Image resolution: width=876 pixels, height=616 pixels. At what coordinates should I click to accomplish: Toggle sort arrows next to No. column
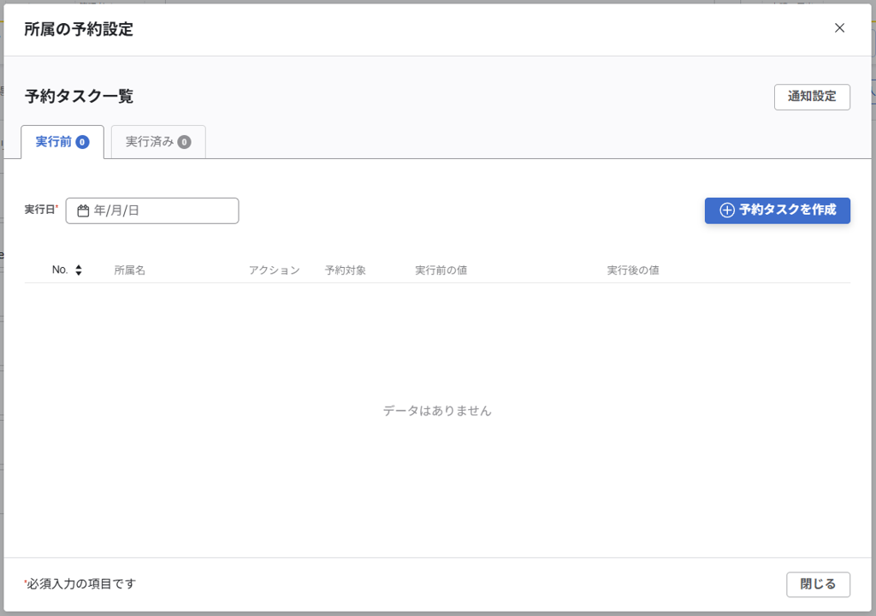click(x=79, y=270)
